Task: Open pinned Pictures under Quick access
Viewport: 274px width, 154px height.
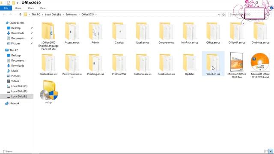Action: tap(16, 43)
